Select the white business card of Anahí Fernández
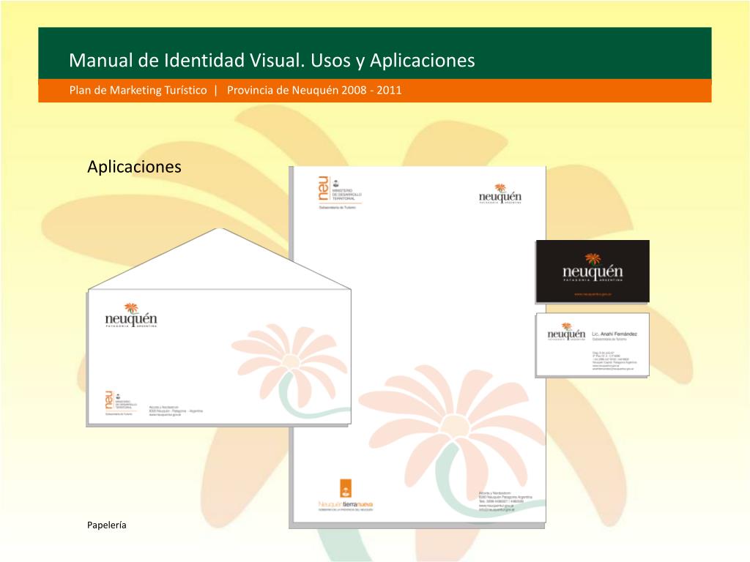750x562 pixels. coord(593,345)
